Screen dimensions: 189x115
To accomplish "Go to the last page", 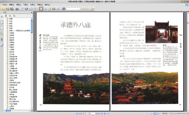I will click(102, 113).
